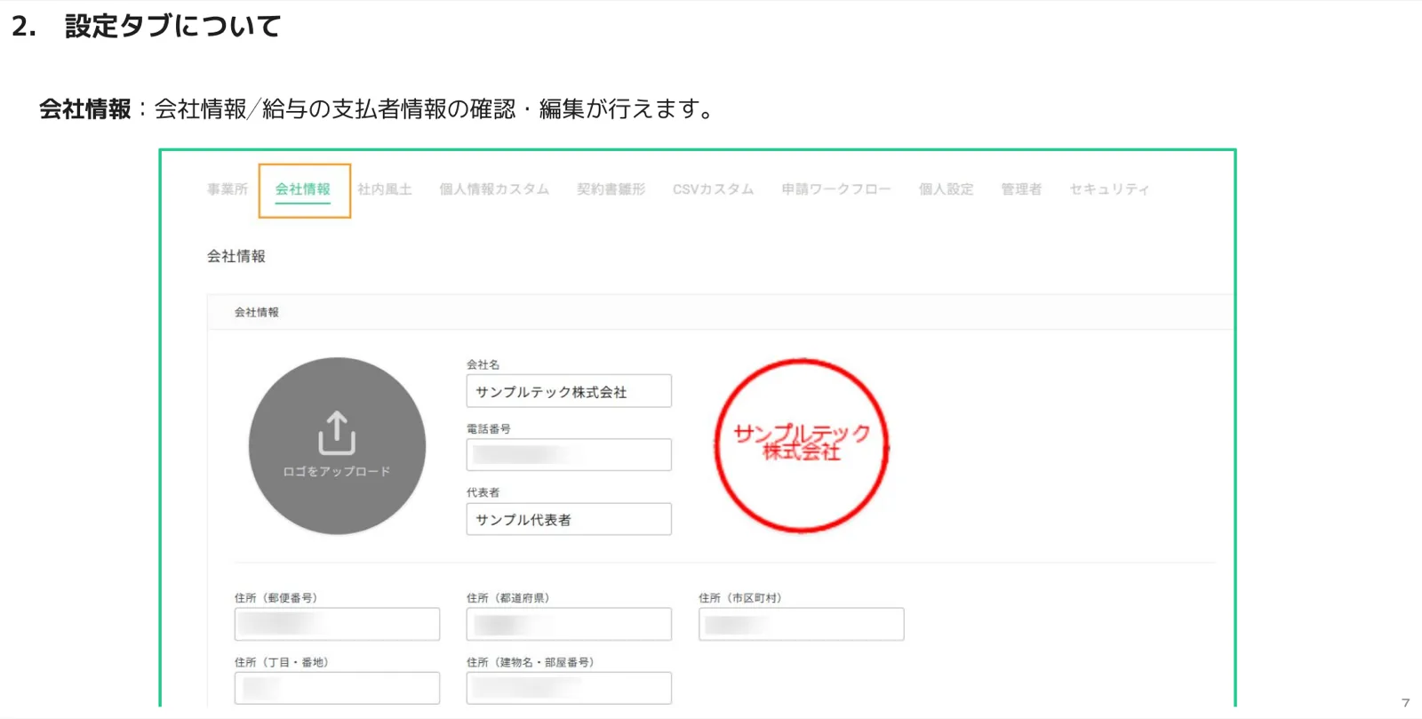This screenshot has height=719, width=1422.
Task: Open the 事業所 tab
Action: (x=227, y=189)
